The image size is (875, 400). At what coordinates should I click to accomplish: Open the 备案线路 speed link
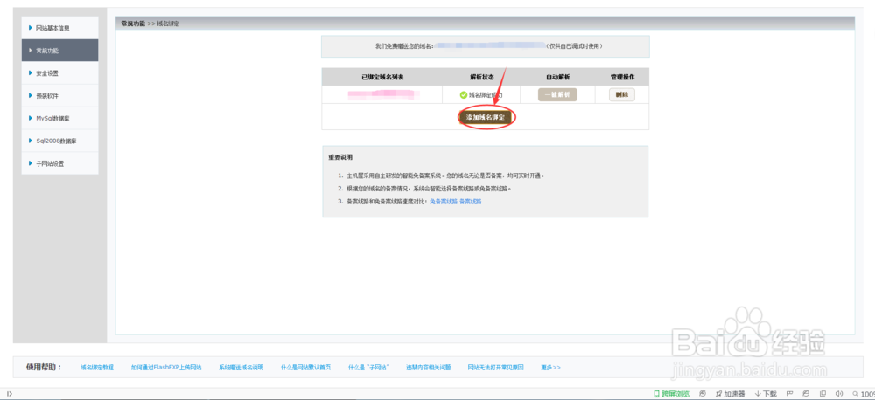click(471, 202)
